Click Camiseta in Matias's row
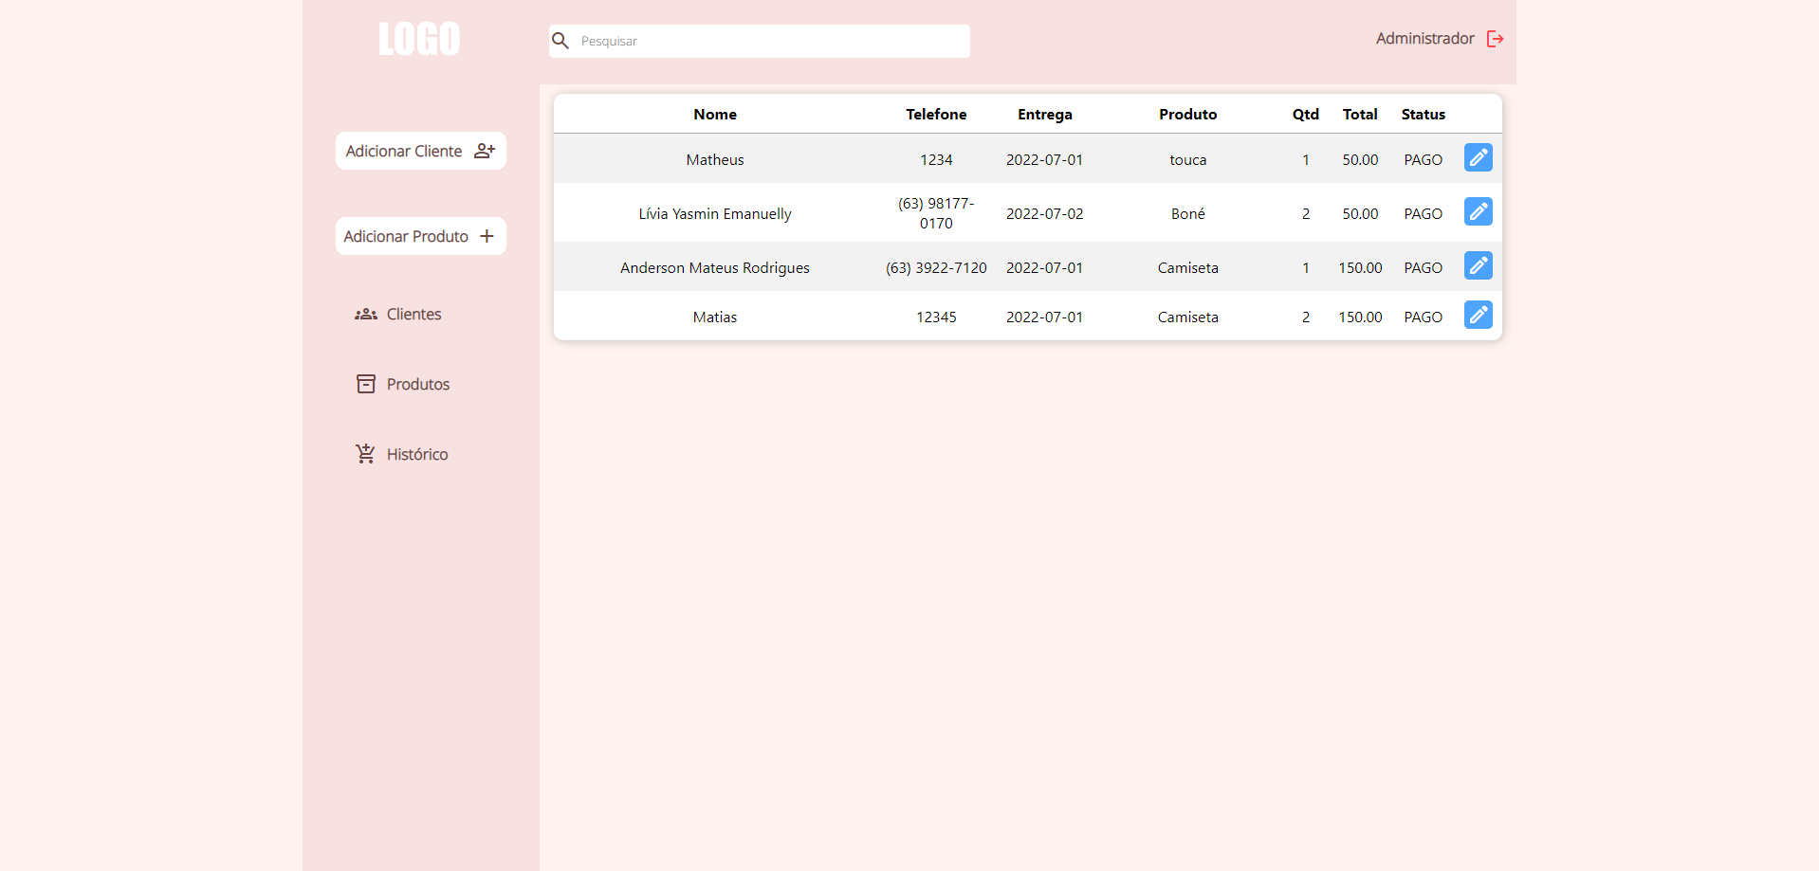 1187,317
